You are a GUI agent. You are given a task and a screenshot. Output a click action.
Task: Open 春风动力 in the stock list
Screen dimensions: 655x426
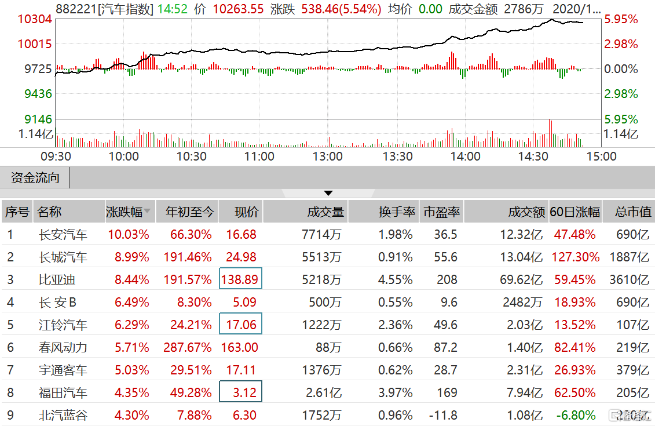pyautogui.click(x=63, y=348)
